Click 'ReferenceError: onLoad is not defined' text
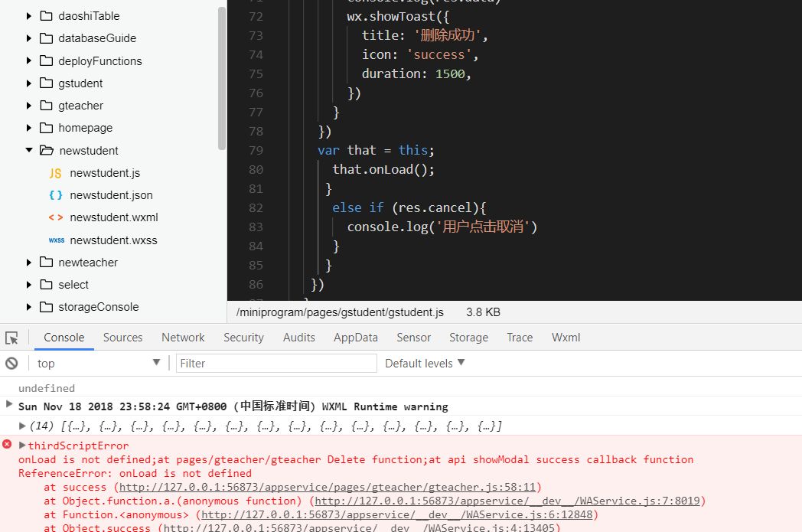Screen dimensions: 802x532 (x=135, y=473)
